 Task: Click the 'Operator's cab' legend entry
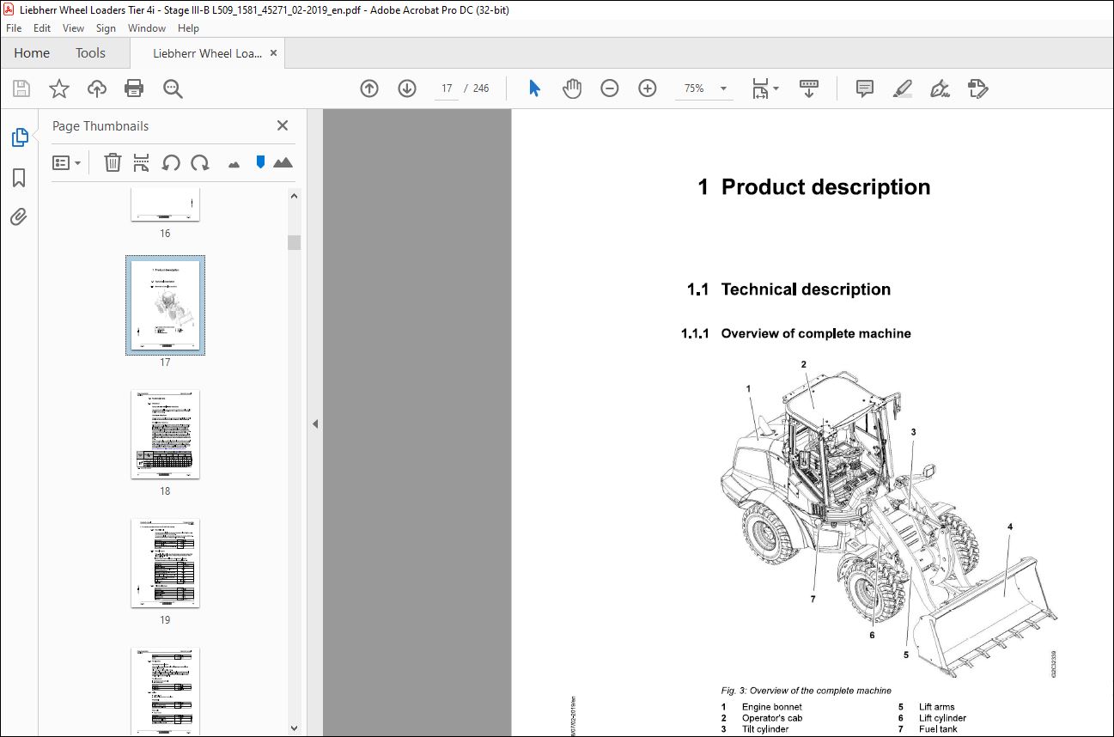[772, 718]
